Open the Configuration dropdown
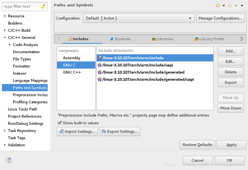The width and height of the screenshot is (248, 170). (139, 18)
